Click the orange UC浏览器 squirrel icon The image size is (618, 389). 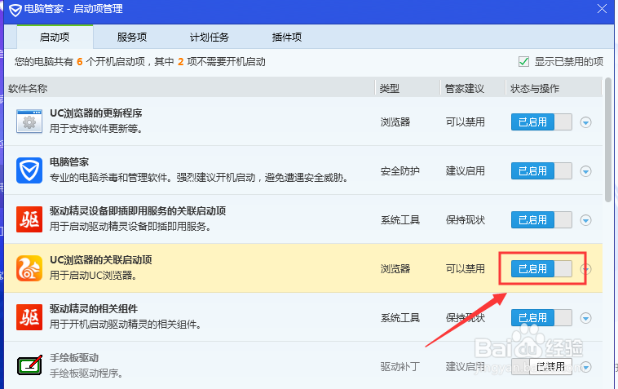(x=29, y=268)
